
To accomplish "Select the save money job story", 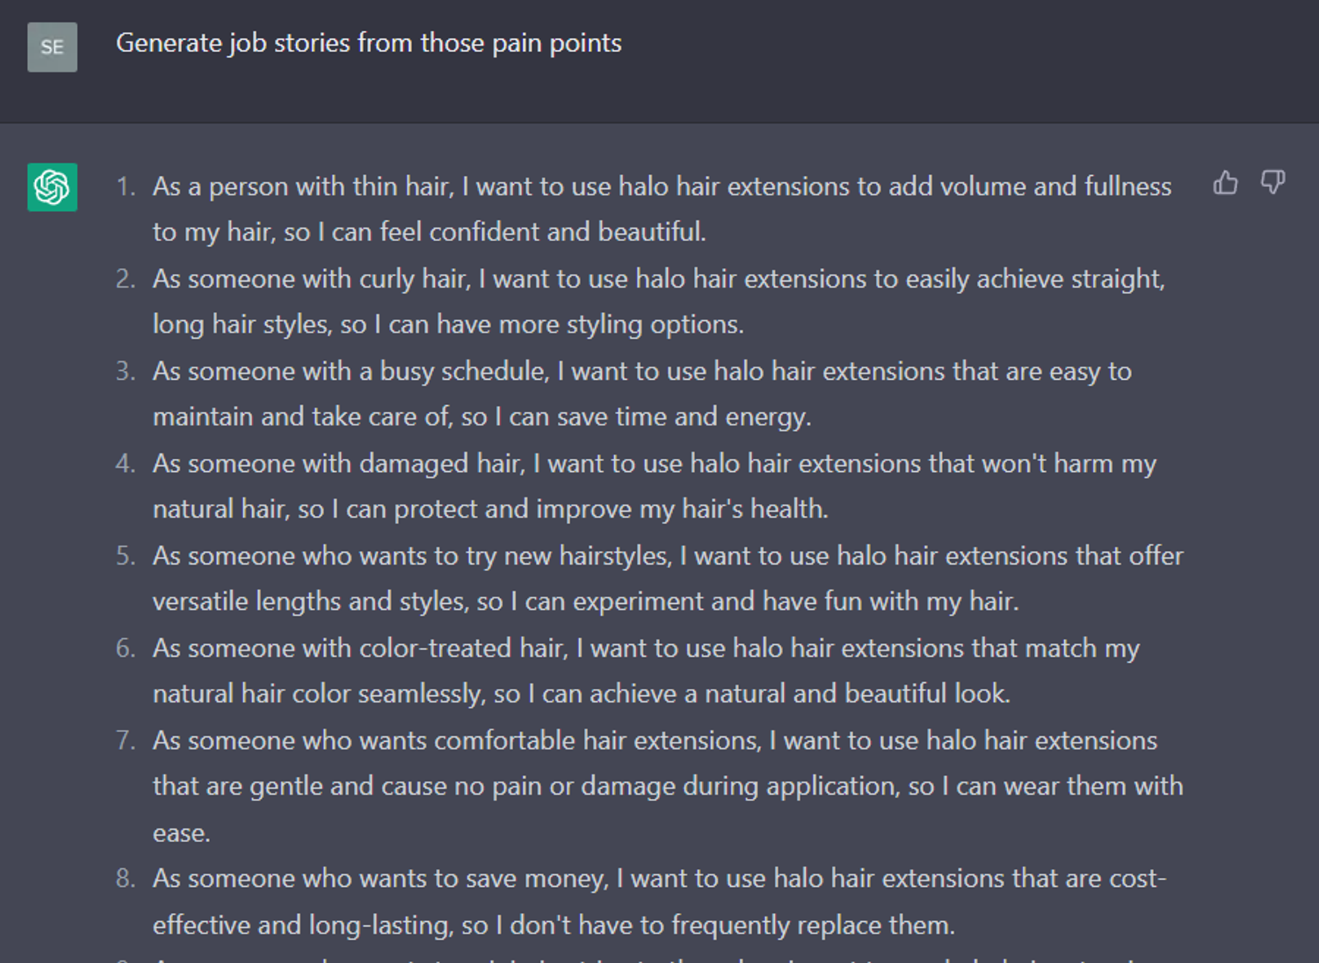I will 659,901.
